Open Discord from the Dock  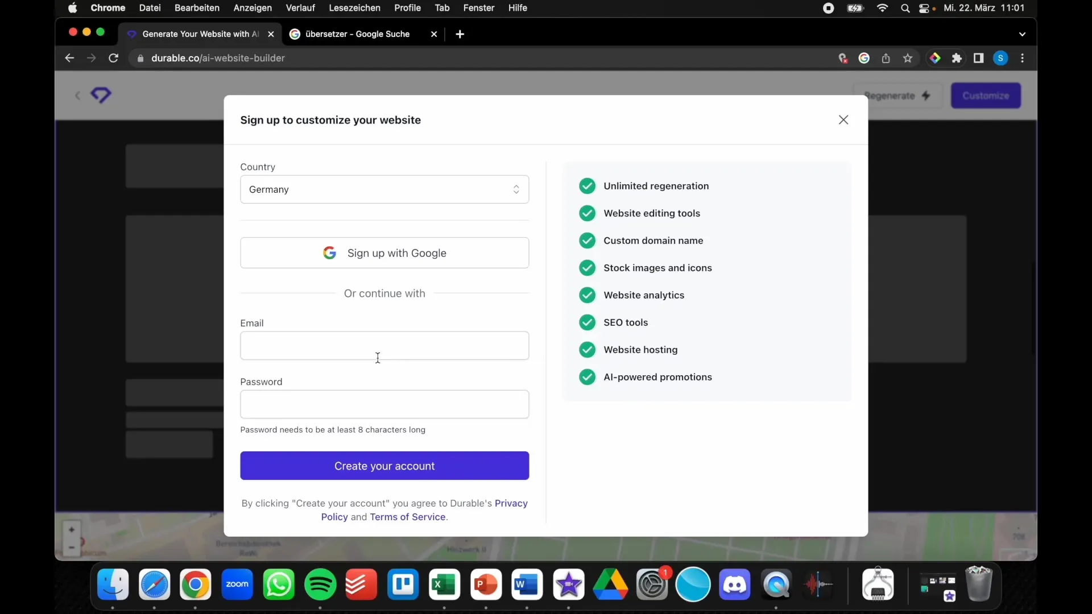[x=735, y=584]
